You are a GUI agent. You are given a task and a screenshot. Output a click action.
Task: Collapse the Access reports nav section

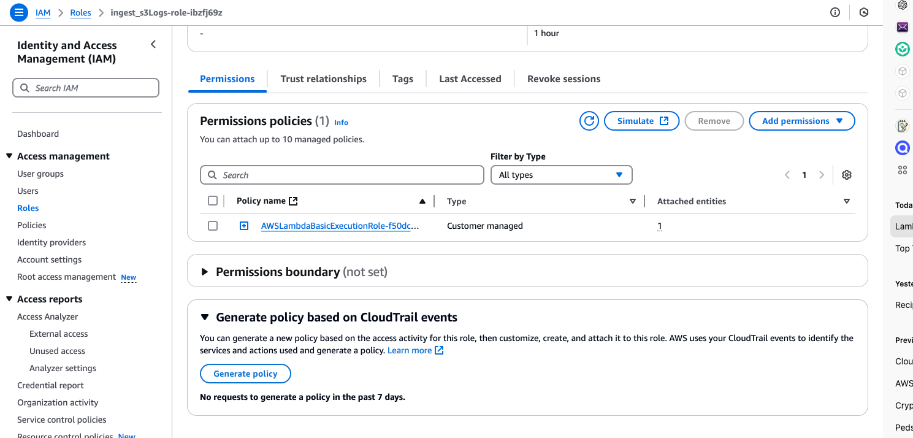click(x=9, y=299)
